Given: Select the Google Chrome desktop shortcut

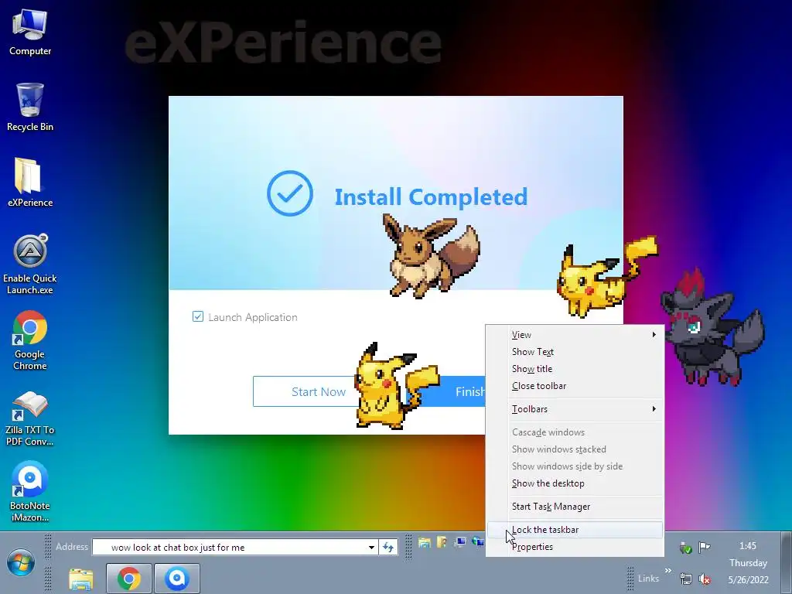Looking at the screenshot, I should coord(30,340).
